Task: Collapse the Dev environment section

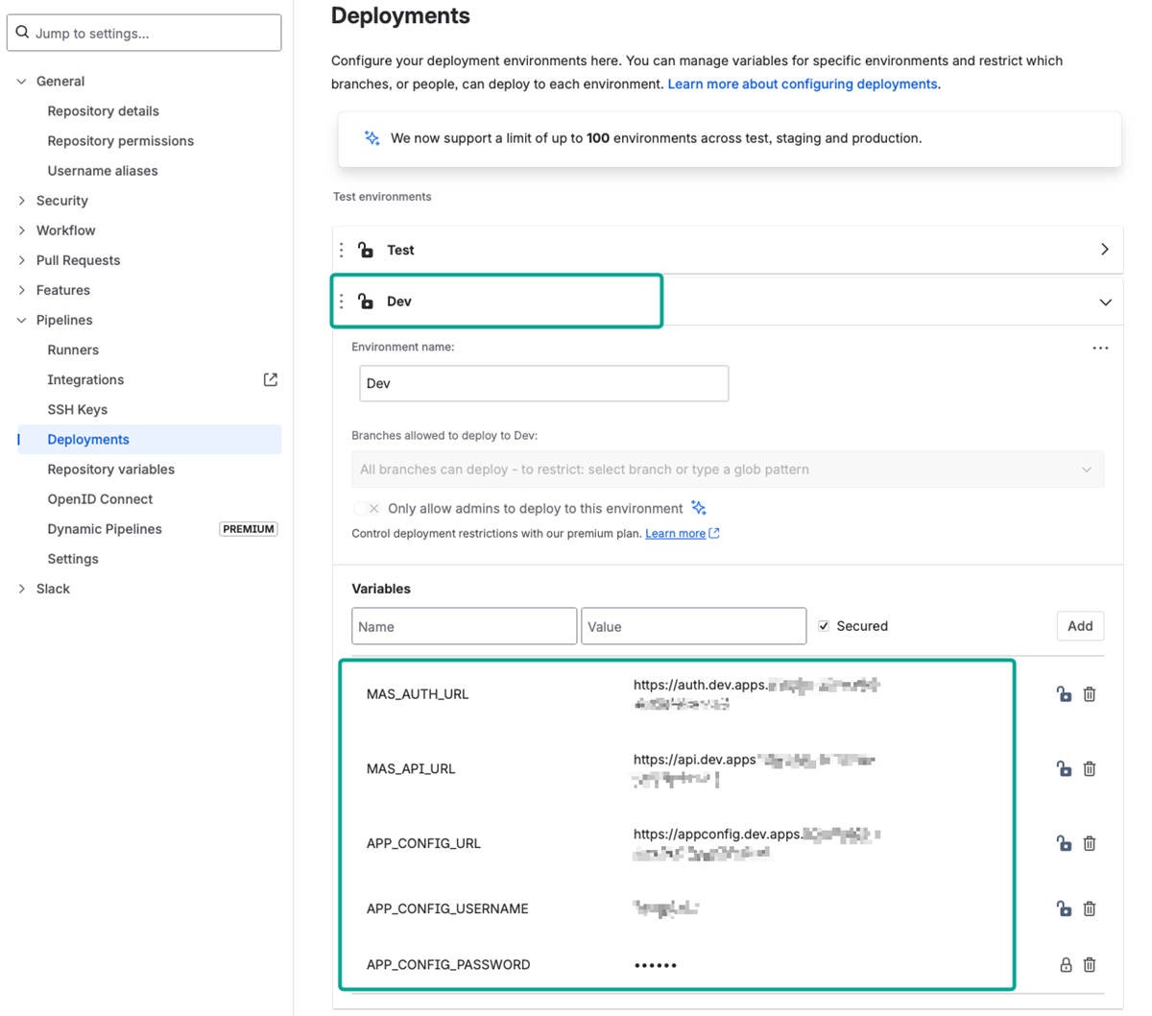Action: point(1105,302)
